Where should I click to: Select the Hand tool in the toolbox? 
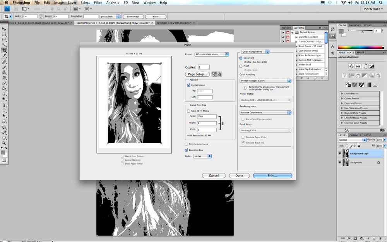pos(4,138)
